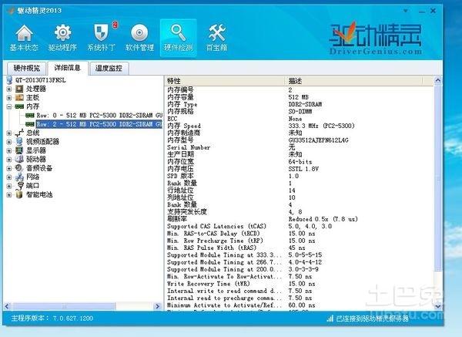Select the 视频适配器 tree label
This screenshot has height=337, width=462.
point(42,141)
